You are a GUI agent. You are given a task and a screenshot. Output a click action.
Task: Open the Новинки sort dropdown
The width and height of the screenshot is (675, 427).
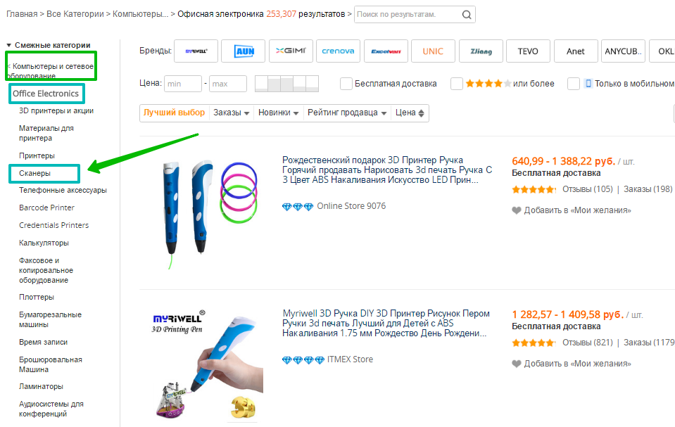click(278, 113)
